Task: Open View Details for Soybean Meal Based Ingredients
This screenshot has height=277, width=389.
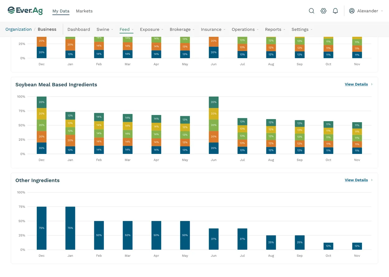Action: point(356,84)
